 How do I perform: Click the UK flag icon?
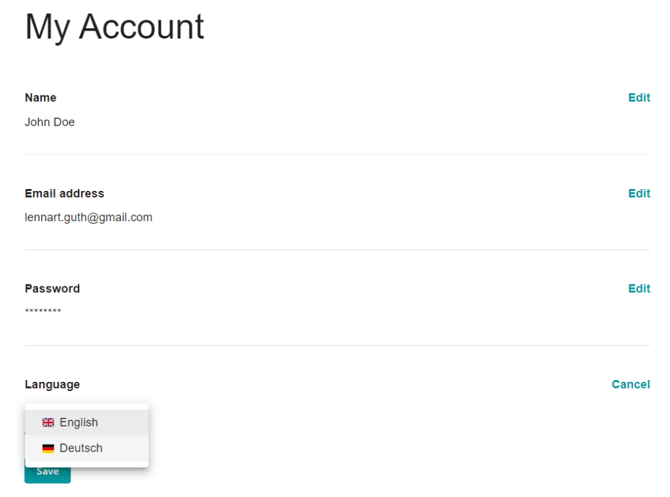tap(48, 422)
